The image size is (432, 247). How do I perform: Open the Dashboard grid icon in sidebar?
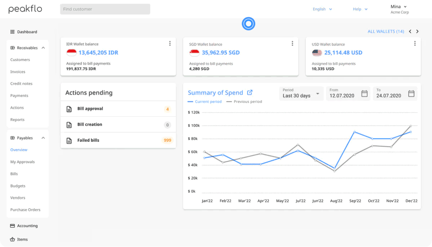[x=12, y=32]
